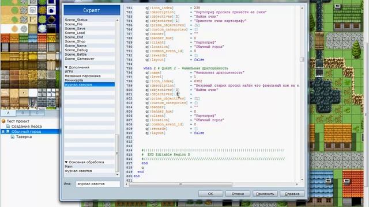Click code line 795 when 2 Quest 2
This screenshot has height=207, width=369.
coord(186,68)
